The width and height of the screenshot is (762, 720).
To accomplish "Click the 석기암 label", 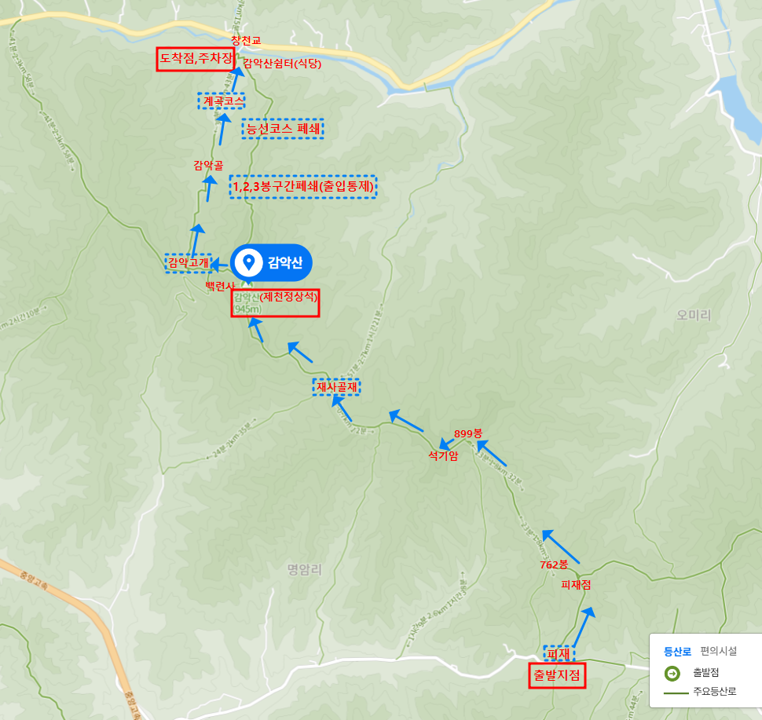I will [x=443, y=455].
